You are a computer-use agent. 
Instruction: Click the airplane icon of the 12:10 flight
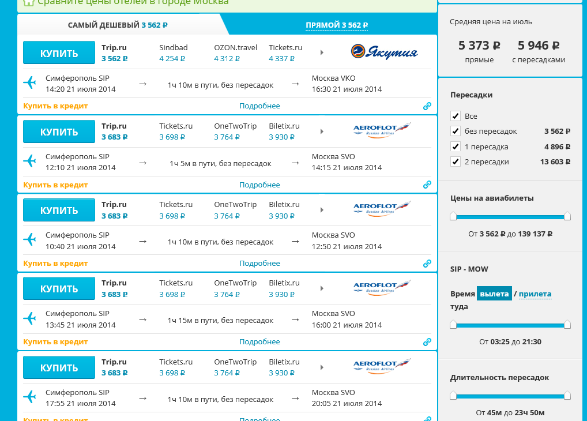pos(29,161)
